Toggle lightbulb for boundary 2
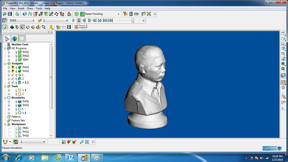288x162 pixels. (x=16, y=113)
